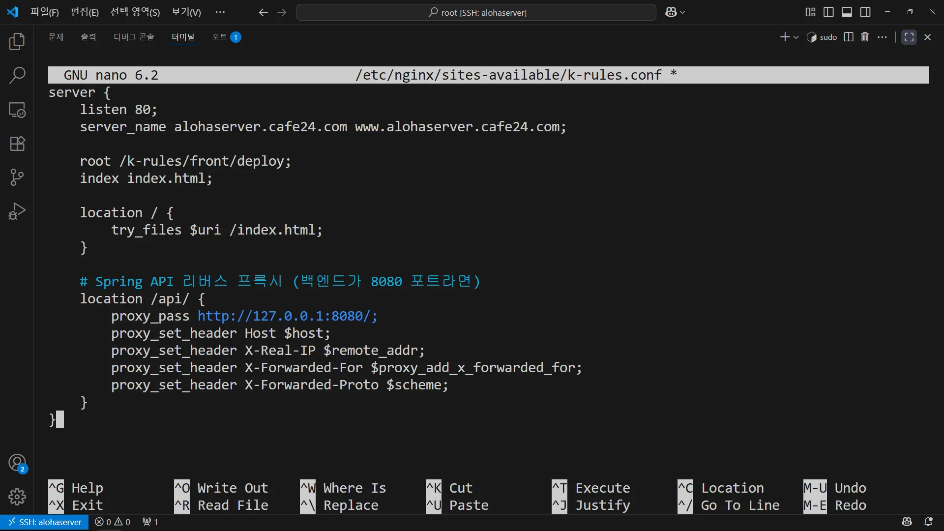Expand new terminal launch profile dropdown
944x531 pixels.
pos(796,37)
